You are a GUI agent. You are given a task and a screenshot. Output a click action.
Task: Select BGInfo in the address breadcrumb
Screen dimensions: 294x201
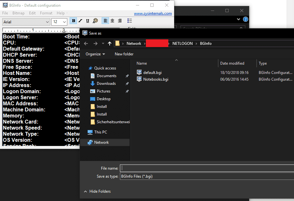click(206, 44)
